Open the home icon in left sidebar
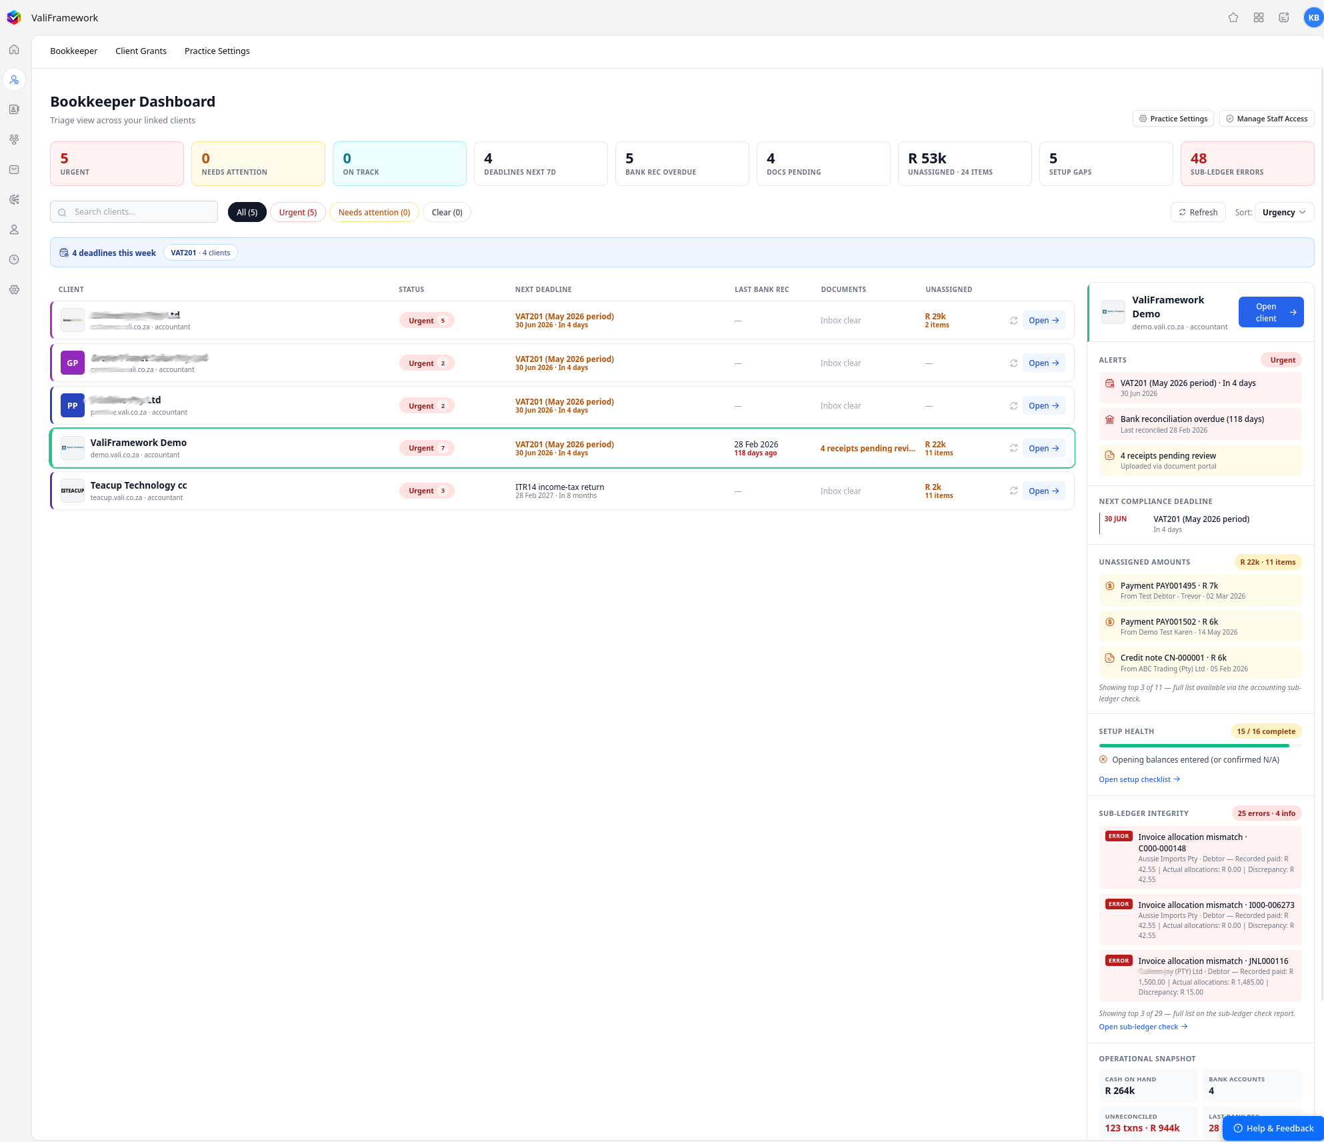This screenshot has width=1324, height=1142. pyautogui.click(x=14, y=49)
